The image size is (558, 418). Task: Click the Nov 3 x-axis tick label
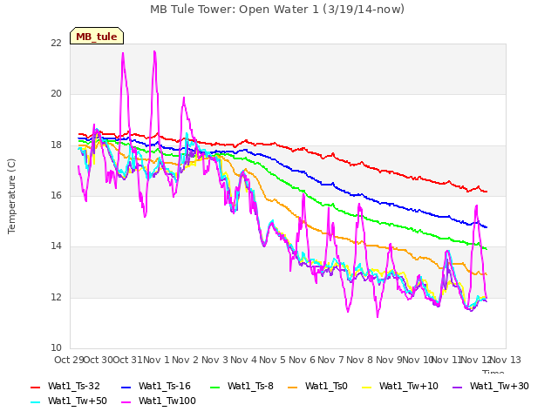(214, 360)
